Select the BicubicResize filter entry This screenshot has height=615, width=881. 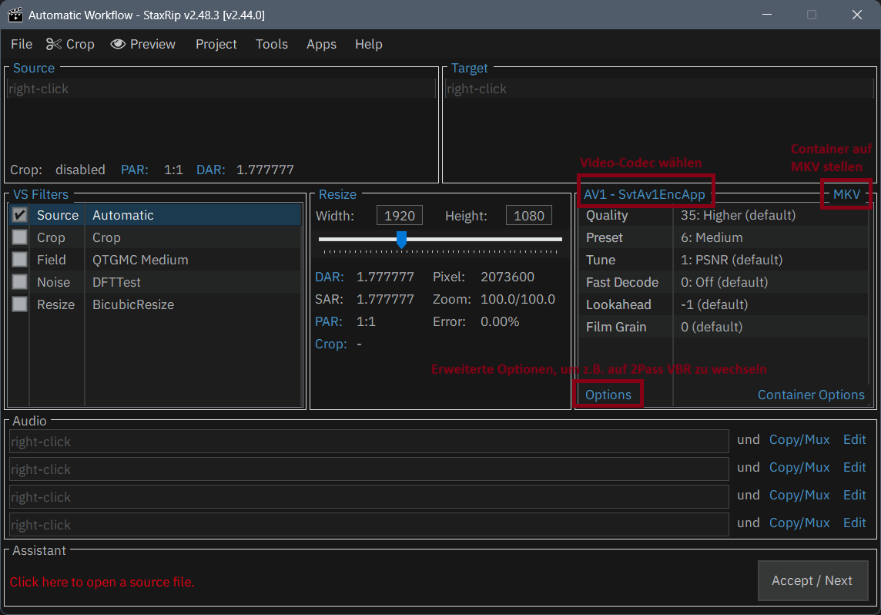click(x=133, y=304)
